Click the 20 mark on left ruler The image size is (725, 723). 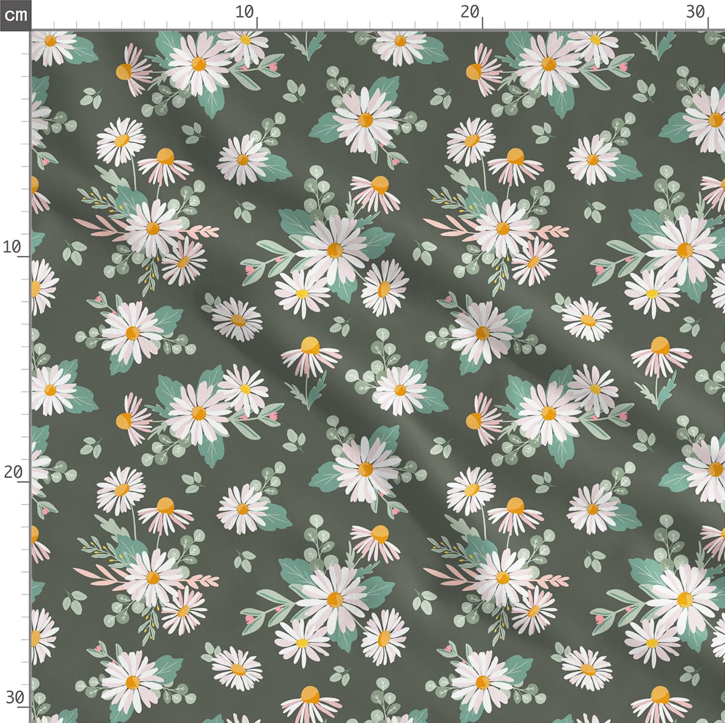[13, 472]
